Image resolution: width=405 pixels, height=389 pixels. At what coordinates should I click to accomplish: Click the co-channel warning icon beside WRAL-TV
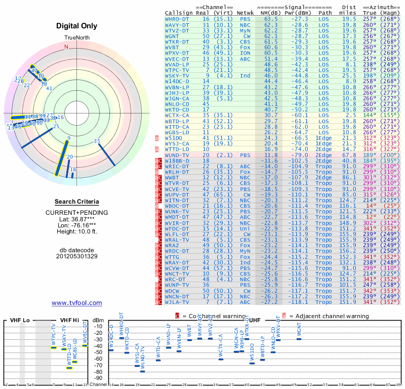coord(161,239)
